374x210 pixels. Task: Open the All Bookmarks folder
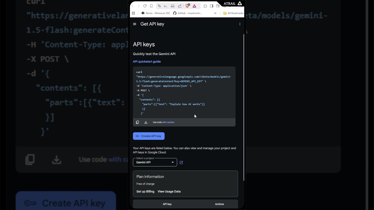click(233, 13)
